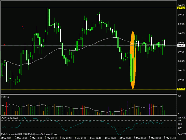Click the 4 Mar 20:50 time label

66,138
